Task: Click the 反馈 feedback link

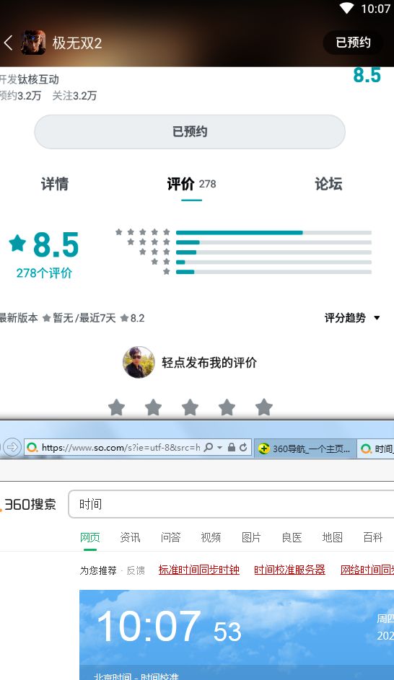Action: click(136, 570)
